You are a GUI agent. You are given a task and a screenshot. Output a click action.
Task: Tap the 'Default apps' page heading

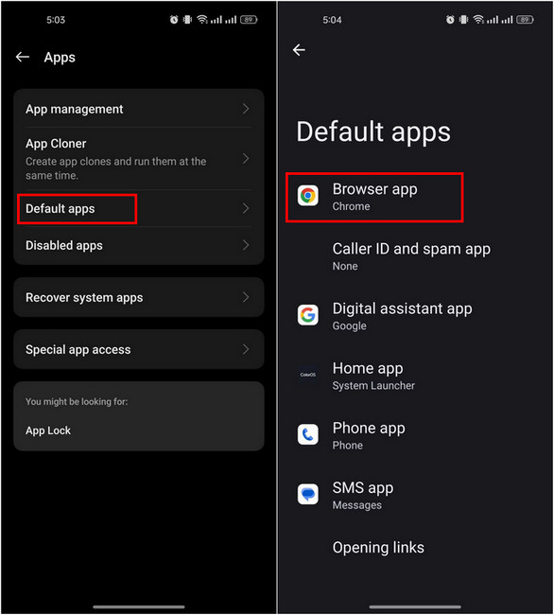[x=373, y=132]
